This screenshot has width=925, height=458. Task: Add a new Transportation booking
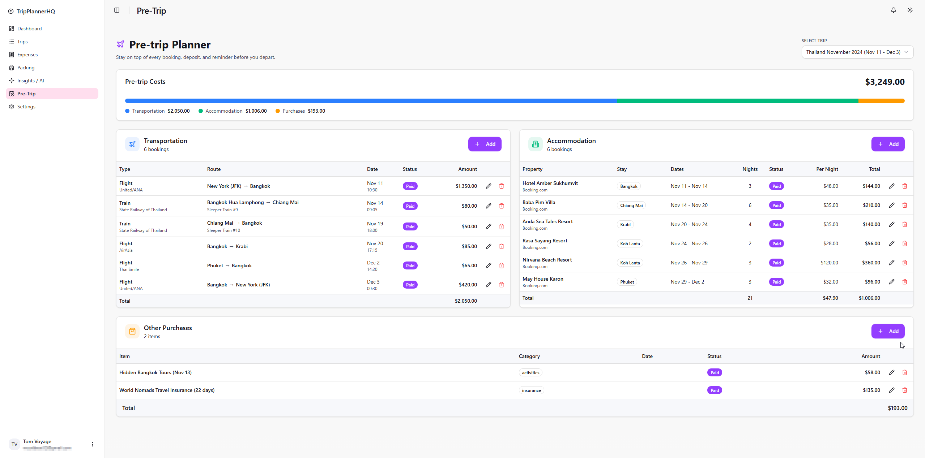(x=485, y=144)
